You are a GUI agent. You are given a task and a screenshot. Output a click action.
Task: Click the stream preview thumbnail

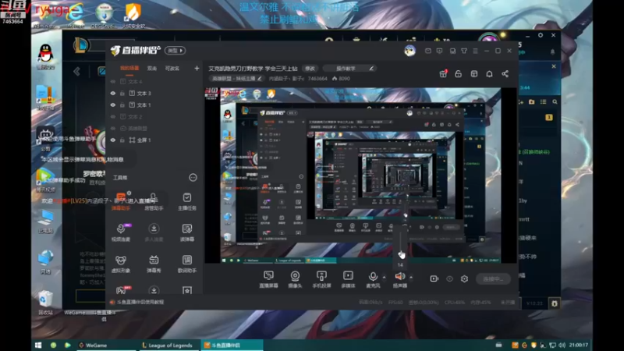[x=360, y=175]
